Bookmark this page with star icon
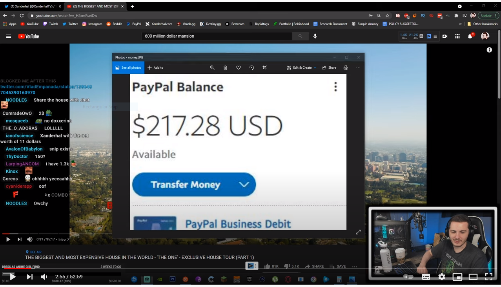The height and width of the screenshot is (287, 501). [x=388, y=15]
